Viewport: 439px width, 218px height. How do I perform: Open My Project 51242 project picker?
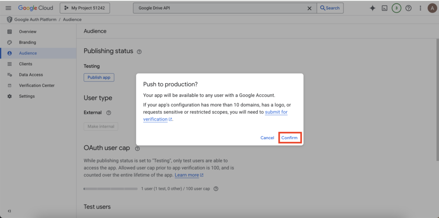point(85,8)
